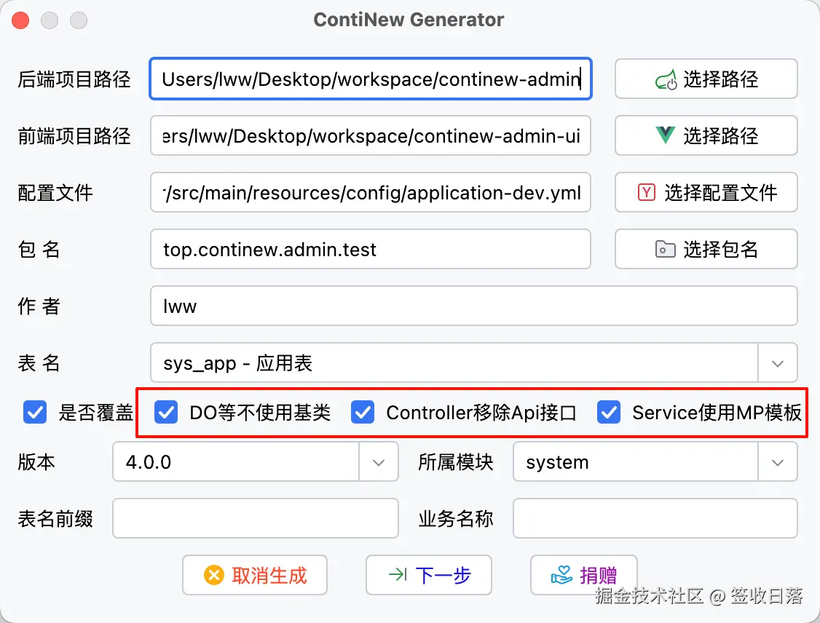
Task: Click the folder icon for package selection
Action: pos(666,250)
